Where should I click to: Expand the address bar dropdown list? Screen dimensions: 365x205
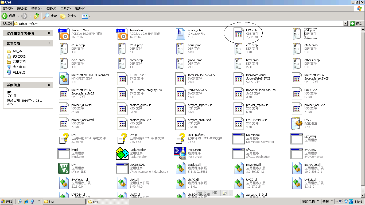pyautogui.click(x=345, y=23)
